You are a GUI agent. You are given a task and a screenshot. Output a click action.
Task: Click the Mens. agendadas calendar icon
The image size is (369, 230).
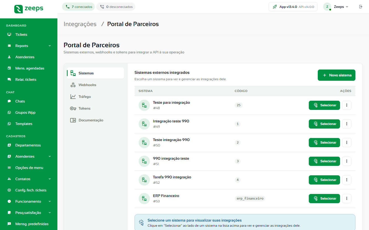click(x=9, y=68)
